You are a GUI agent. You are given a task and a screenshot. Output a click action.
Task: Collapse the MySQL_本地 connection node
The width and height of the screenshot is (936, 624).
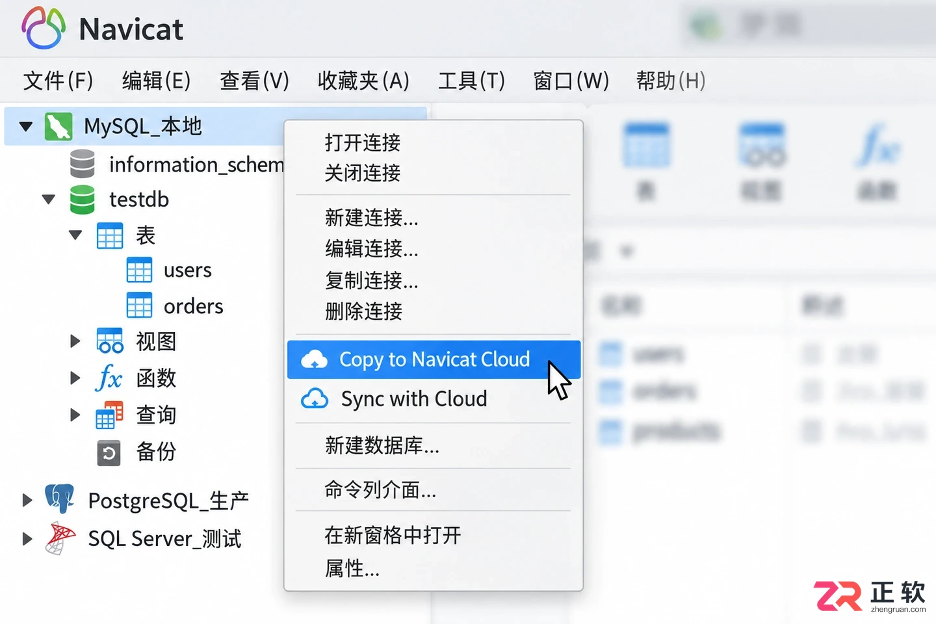click(26, 126)
